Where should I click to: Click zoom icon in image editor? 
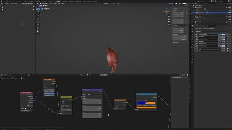tap(33, 7)
